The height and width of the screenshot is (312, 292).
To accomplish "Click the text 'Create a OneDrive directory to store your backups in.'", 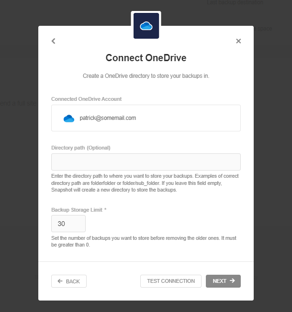I will coord(146,76).
